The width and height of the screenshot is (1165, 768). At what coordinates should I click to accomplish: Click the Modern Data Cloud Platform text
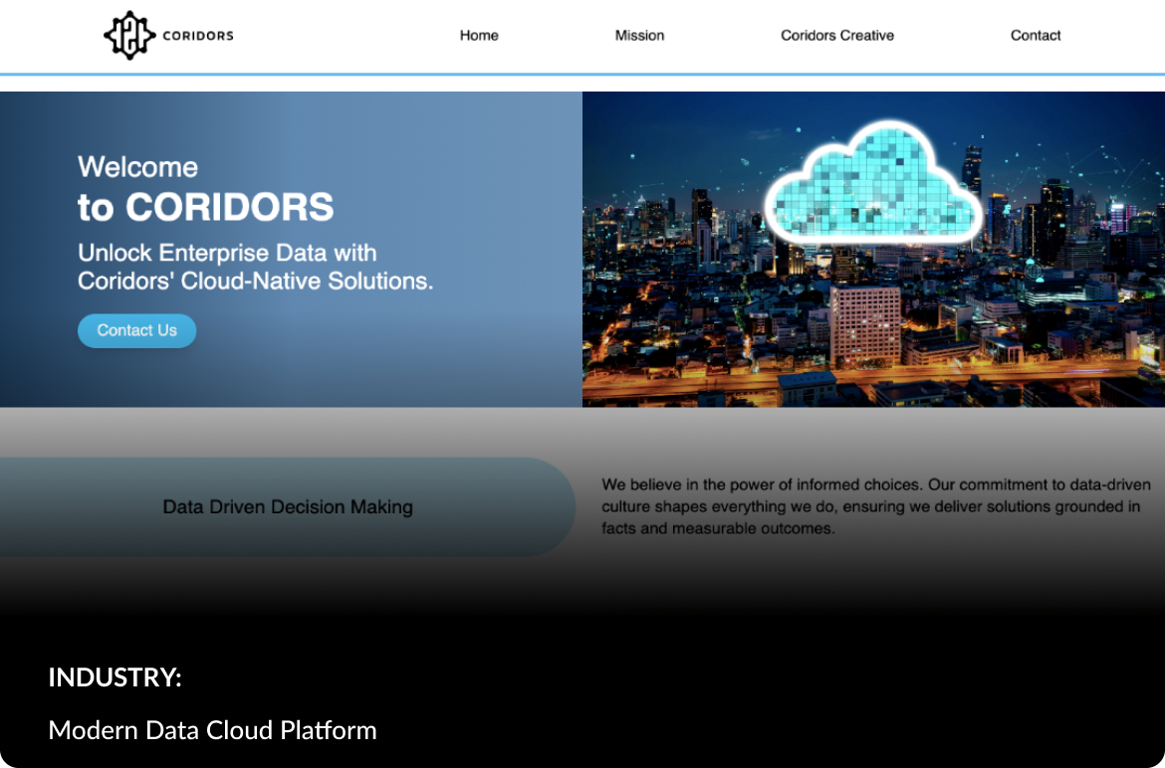tap(212, 730)
